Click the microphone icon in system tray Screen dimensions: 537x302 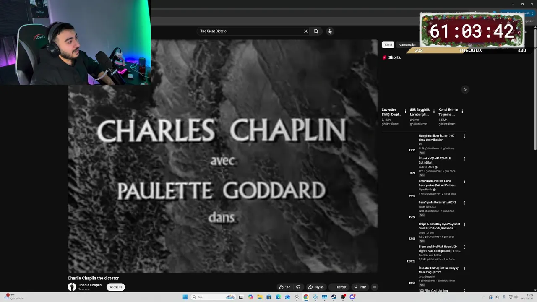click(504, 297)
